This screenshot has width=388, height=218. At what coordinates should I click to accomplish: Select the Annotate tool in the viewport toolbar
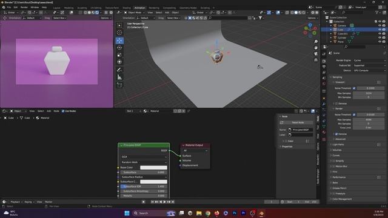[119, 70]
